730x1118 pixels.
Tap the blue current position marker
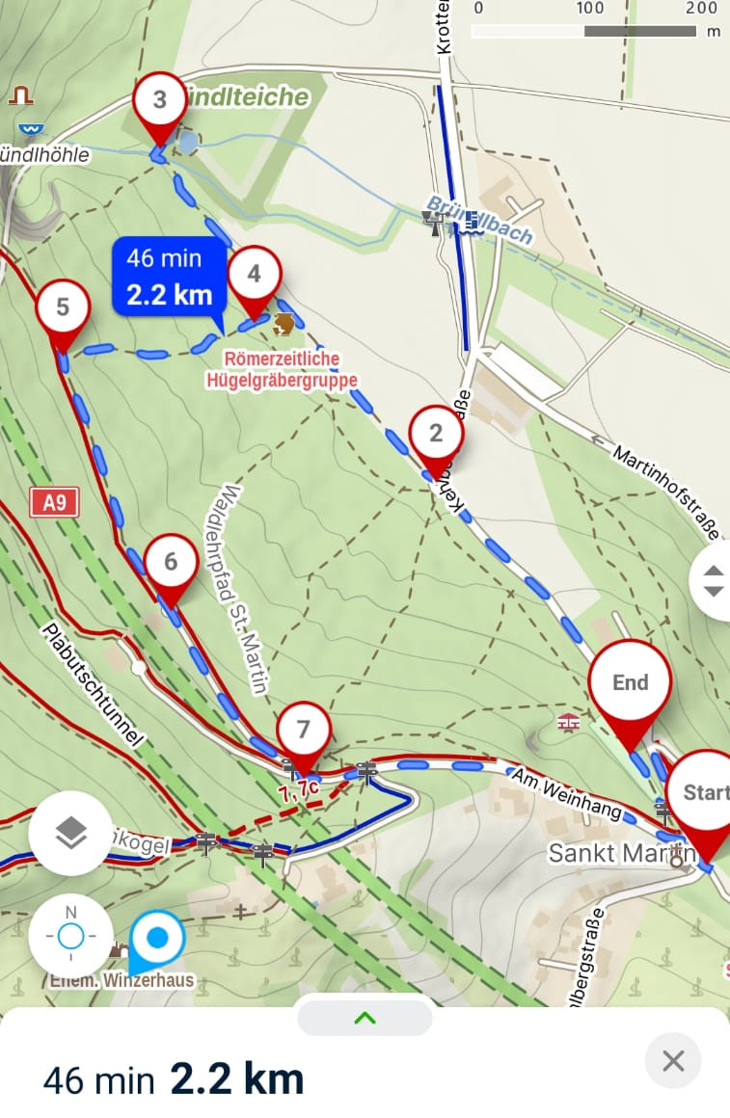coord(157,940)
